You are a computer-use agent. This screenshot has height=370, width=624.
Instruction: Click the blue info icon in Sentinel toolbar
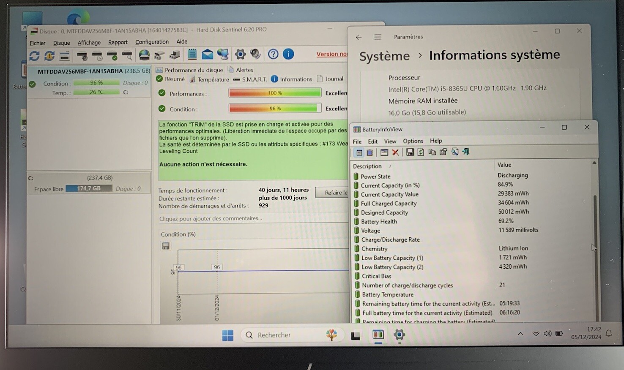click(x=288, y=54)
